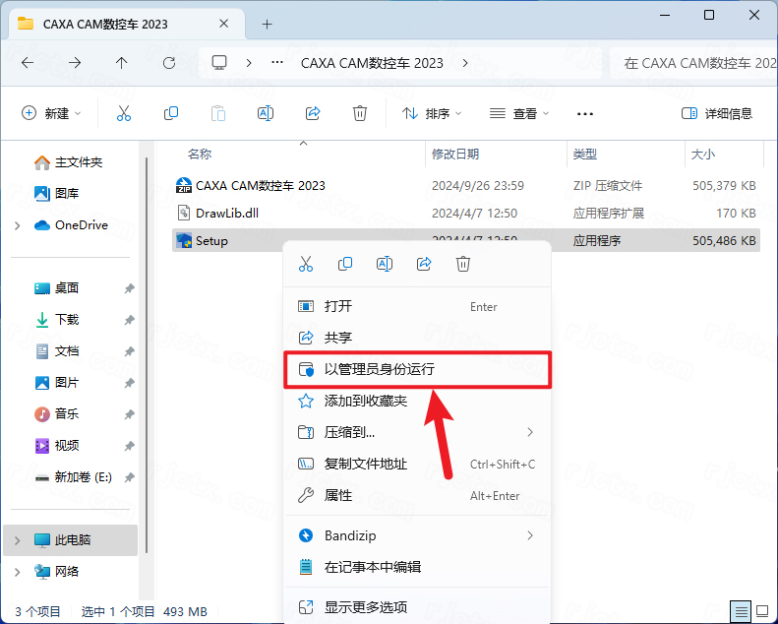
Task: Click the refresh button in navigation bar
Action: coord(169,63)
